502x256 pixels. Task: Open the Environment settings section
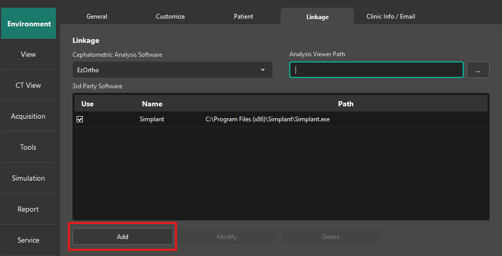point(28,24)
